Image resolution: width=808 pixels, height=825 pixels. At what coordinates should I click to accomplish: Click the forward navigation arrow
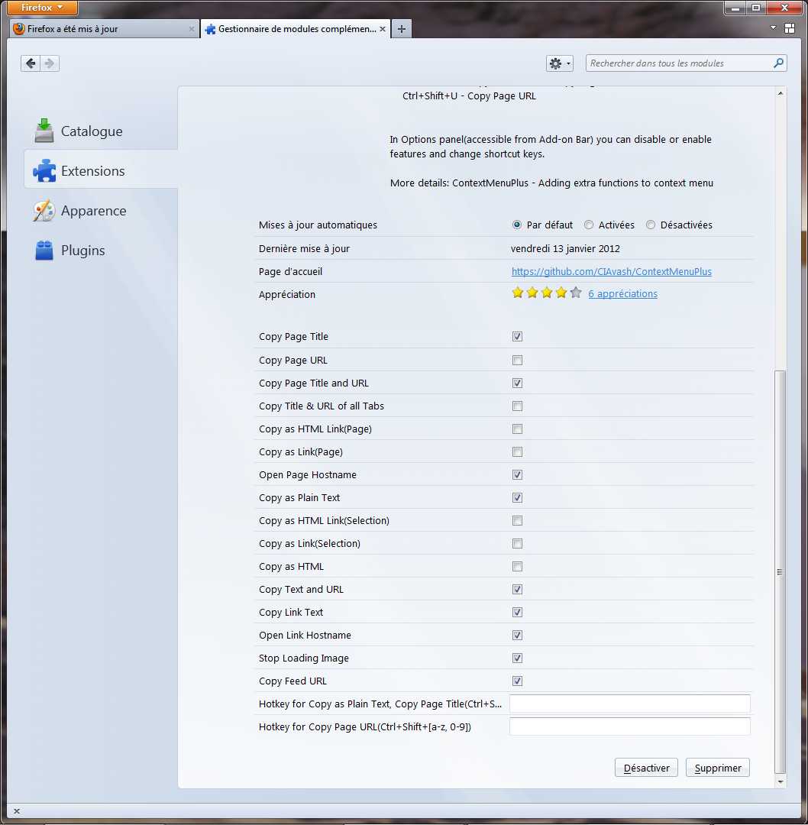50,63
